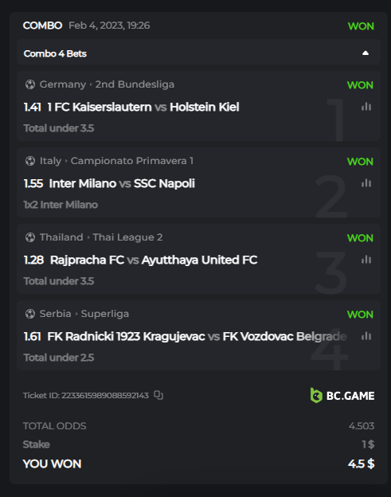Image resolution: width=391 pixels, height=497 pixels.
Task: Collapse the Combo 4 Bets section arrow
Action: (366, 53)
